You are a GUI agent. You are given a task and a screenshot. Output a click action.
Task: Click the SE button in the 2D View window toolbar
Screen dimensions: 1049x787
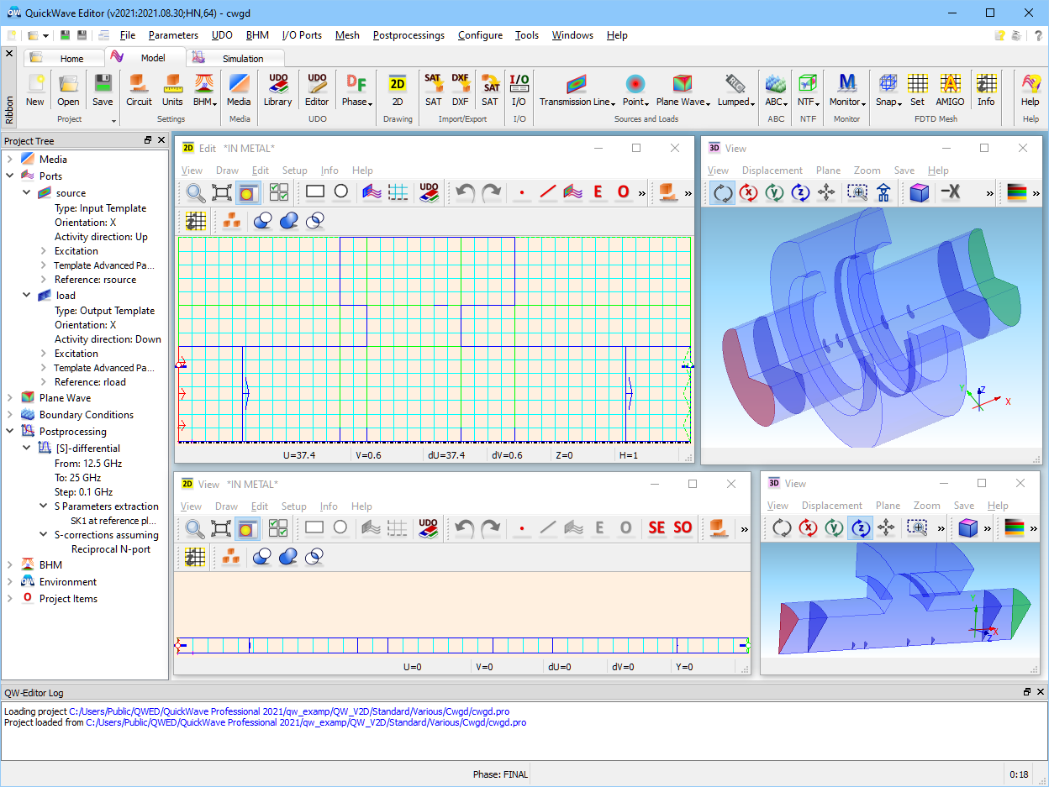656,527
